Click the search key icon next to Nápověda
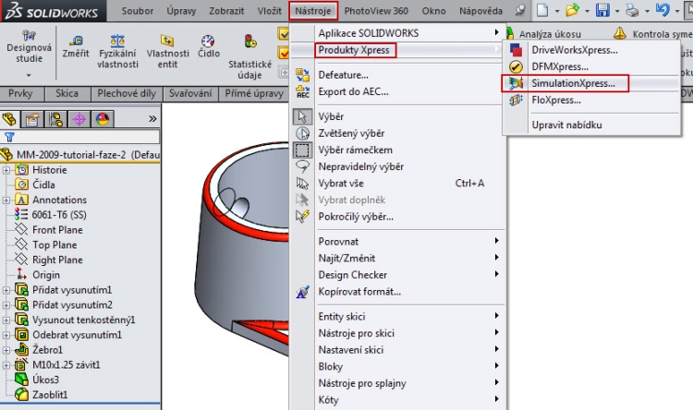The width and height of the screenshot is (693, 410). click(520, 10)
